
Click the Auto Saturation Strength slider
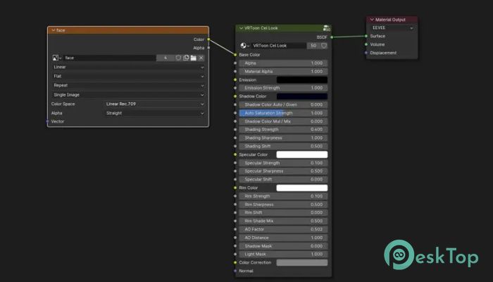[x=283, y=113]
